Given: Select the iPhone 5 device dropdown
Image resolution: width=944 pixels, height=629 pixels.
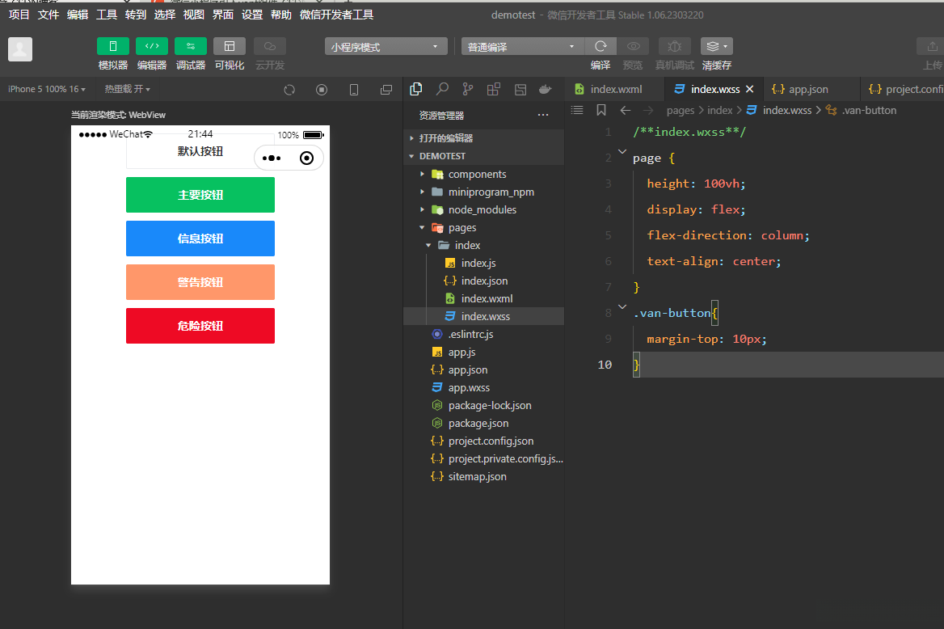Looking at the screenshot, I should pos(46,89).
